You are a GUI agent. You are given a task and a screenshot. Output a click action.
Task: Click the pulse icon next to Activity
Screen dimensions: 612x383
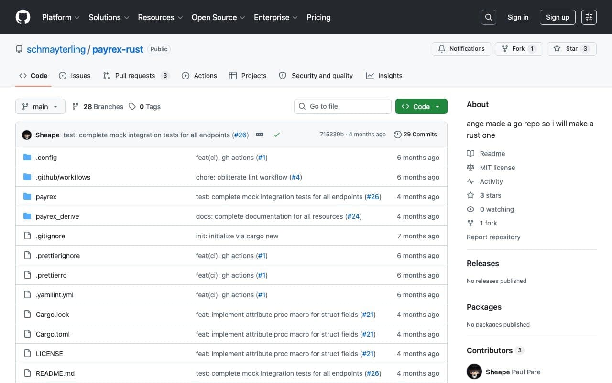(470, 181)
